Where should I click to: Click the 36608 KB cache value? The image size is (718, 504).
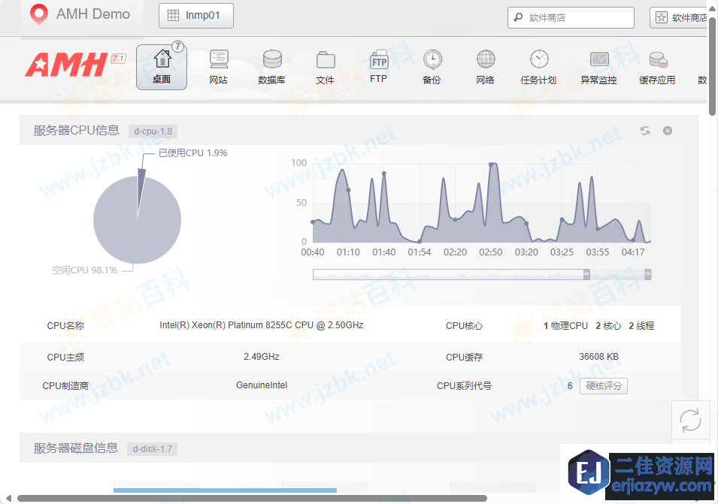[598, 357]
